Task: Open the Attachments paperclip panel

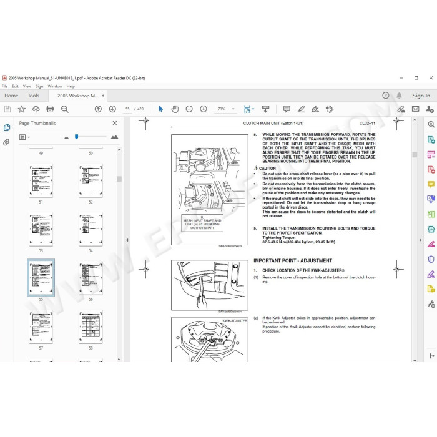Action: pos(6,142)
